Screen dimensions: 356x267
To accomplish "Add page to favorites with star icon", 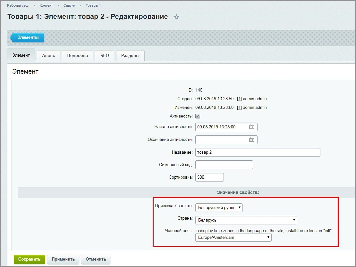I will coord(176,17).
